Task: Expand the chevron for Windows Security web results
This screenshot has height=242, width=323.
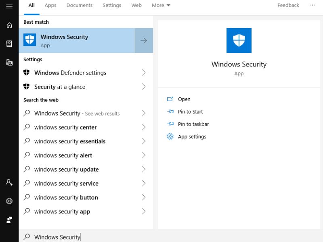Action: [x=144, y=113]
